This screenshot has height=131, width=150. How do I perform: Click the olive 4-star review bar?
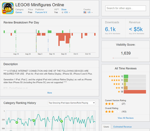(x=126, y=80)
